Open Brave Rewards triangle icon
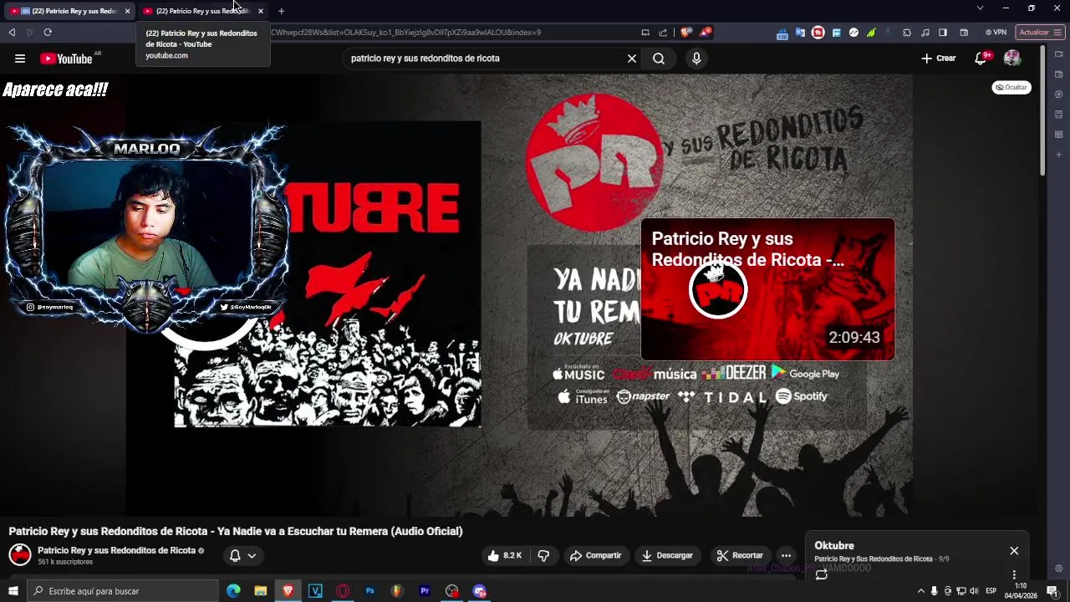 pos(706,33)
